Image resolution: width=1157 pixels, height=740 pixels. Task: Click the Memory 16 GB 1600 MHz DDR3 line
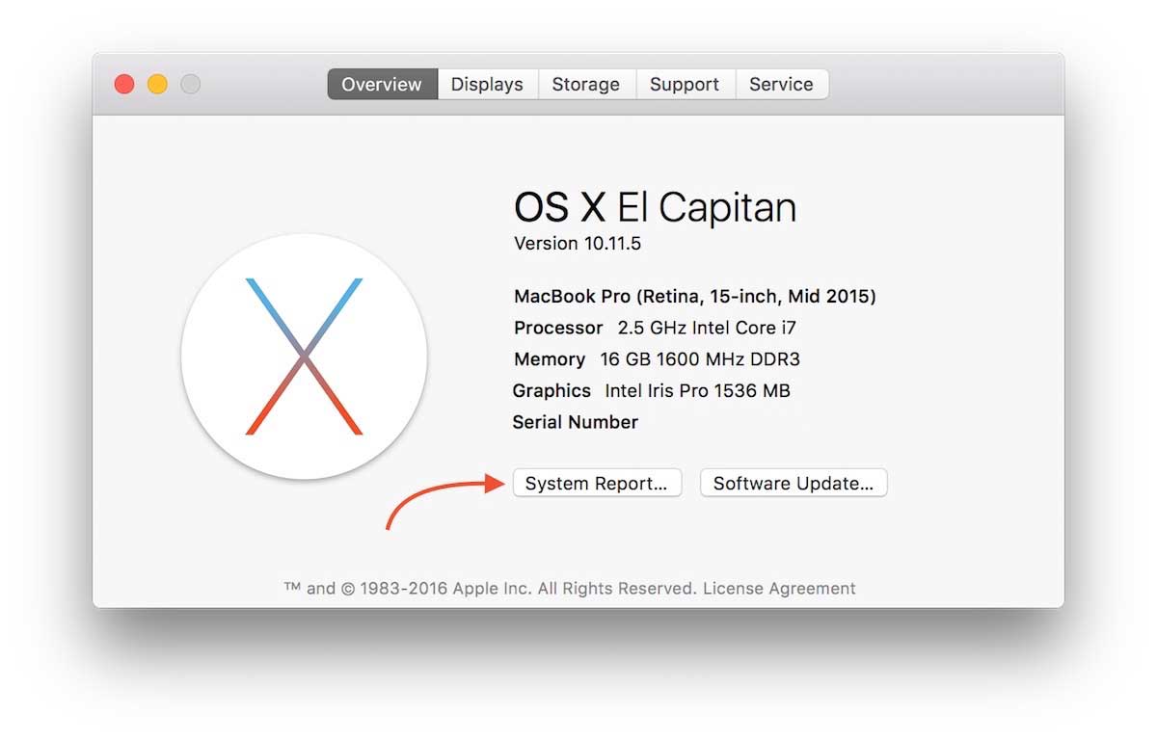point(657,359)
